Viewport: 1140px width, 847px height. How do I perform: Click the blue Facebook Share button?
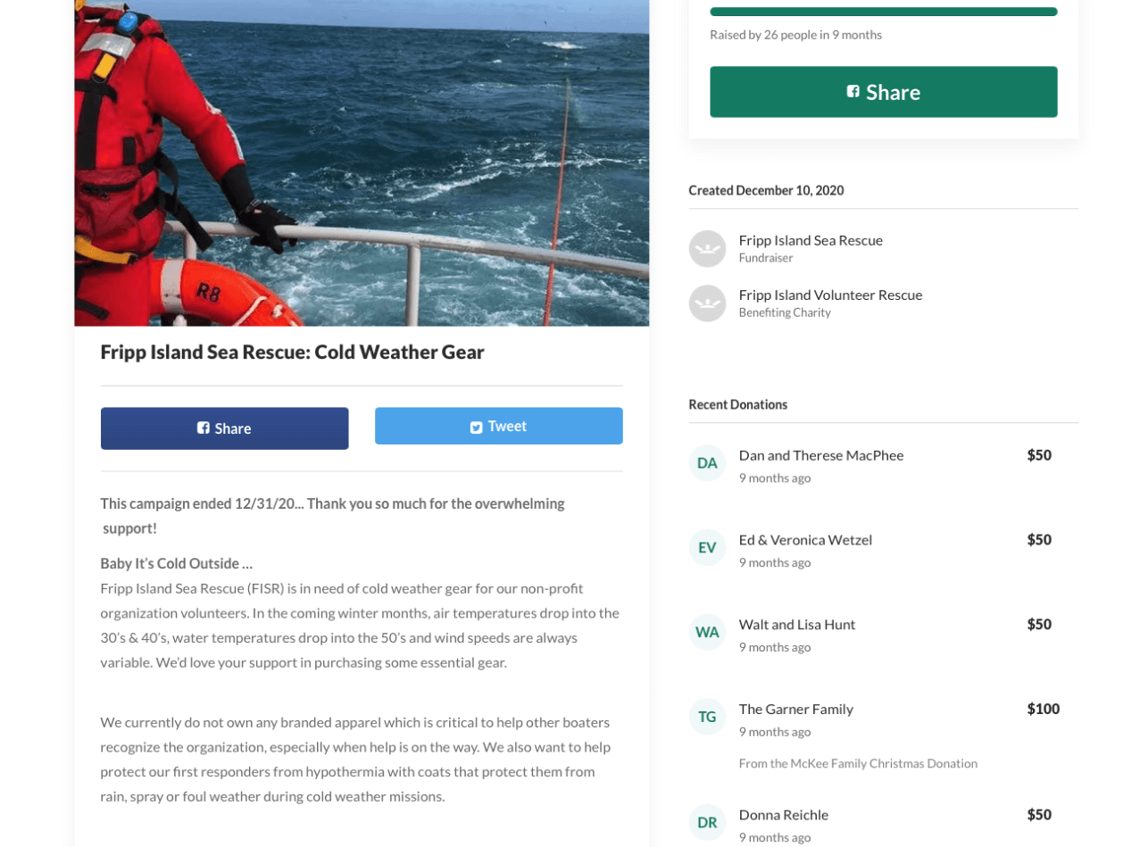click(x=224, y=428)
